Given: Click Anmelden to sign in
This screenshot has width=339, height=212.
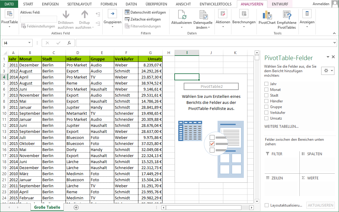Looking at the screenshot, I should [321, 4].
